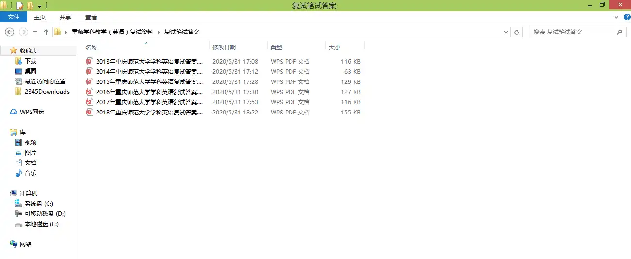Image resolution: width=631 pixels, height=259 pixels.
Task: Open 最近访问的位置 in favorites
Action: (x=45, y=81)
